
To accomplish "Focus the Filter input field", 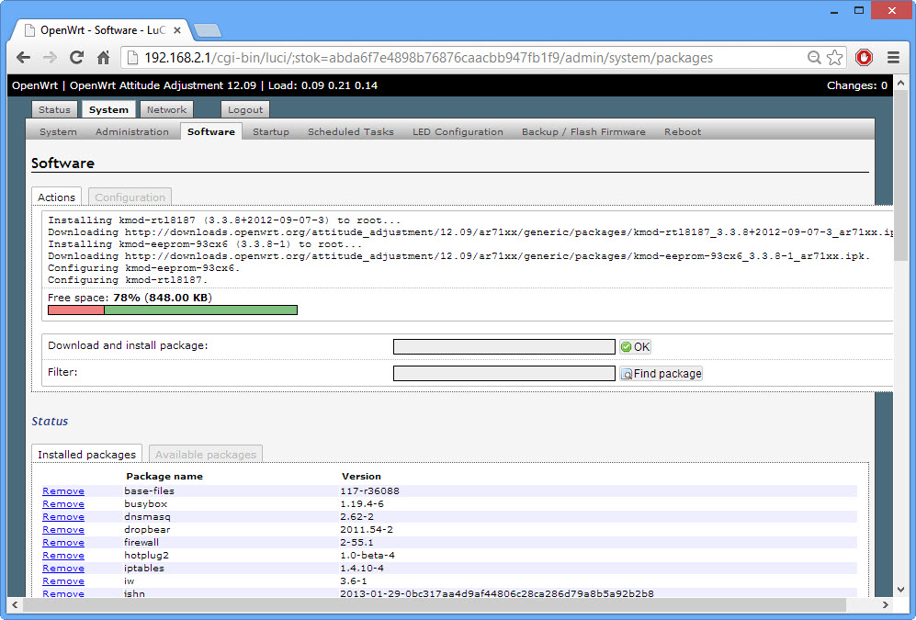I will [504, 374].
